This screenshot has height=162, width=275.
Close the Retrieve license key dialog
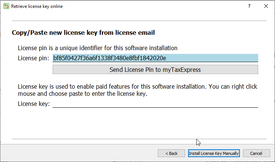[x=266, y=6]
